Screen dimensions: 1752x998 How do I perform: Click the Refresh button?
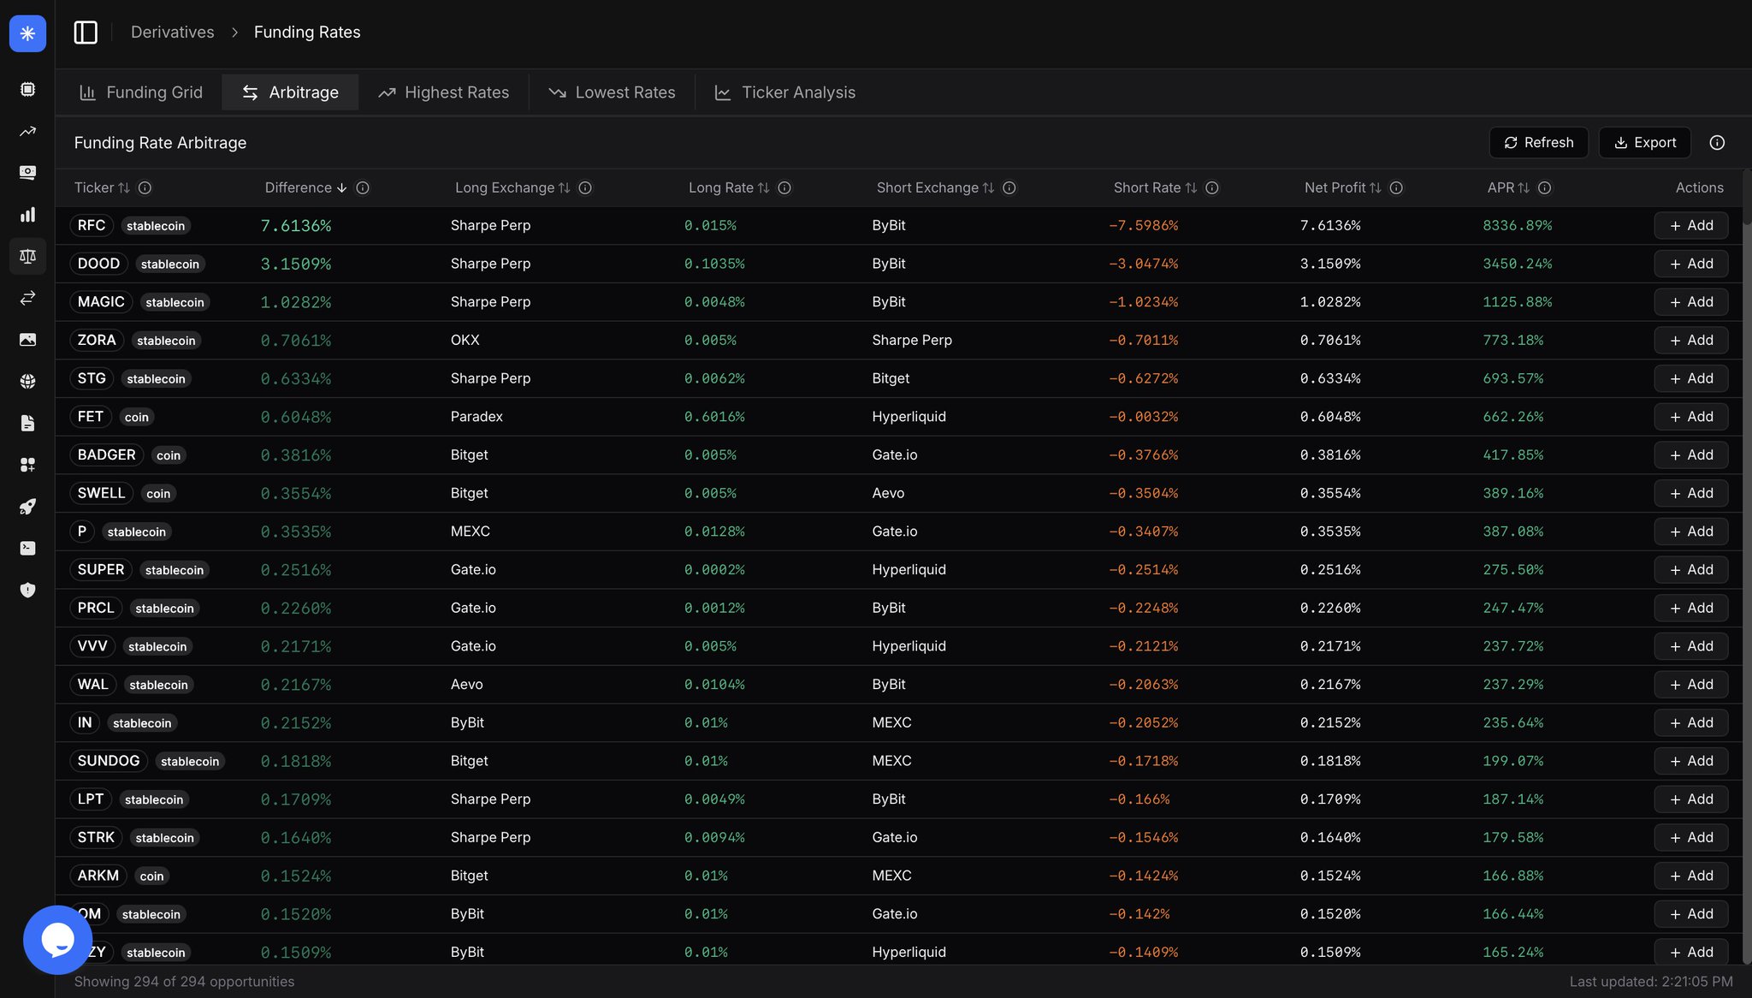coord(1538,143)
